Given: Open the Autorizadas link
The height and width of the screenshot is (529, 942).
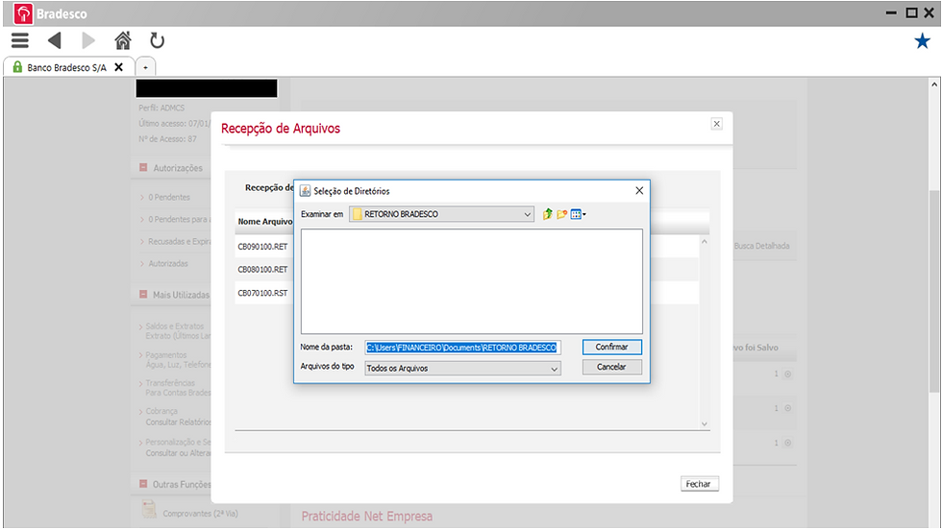Looking at the screenshot, I should (168, 263).
